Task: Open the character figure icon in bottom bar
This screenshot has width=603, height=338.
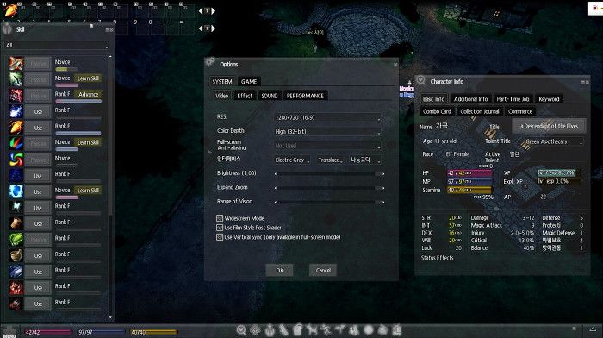Action: pos(270,330)
